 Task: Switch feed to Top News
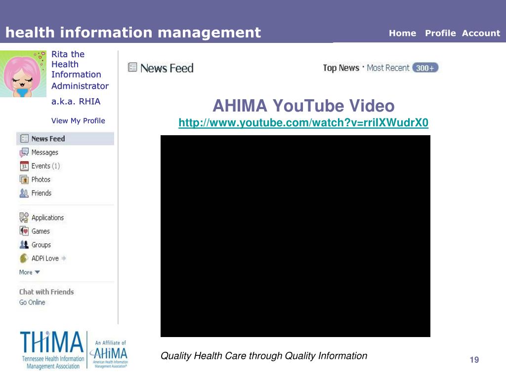(x=341, y=68)
